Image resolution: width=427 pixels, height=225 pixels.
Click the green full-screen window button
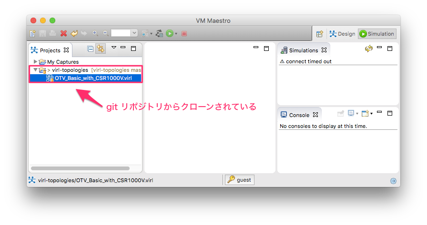(52, 20)
